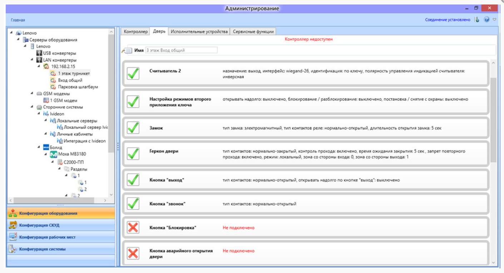Click the Ivideon node icon in tree
504x273 pixels.
(x=46, y=114)
